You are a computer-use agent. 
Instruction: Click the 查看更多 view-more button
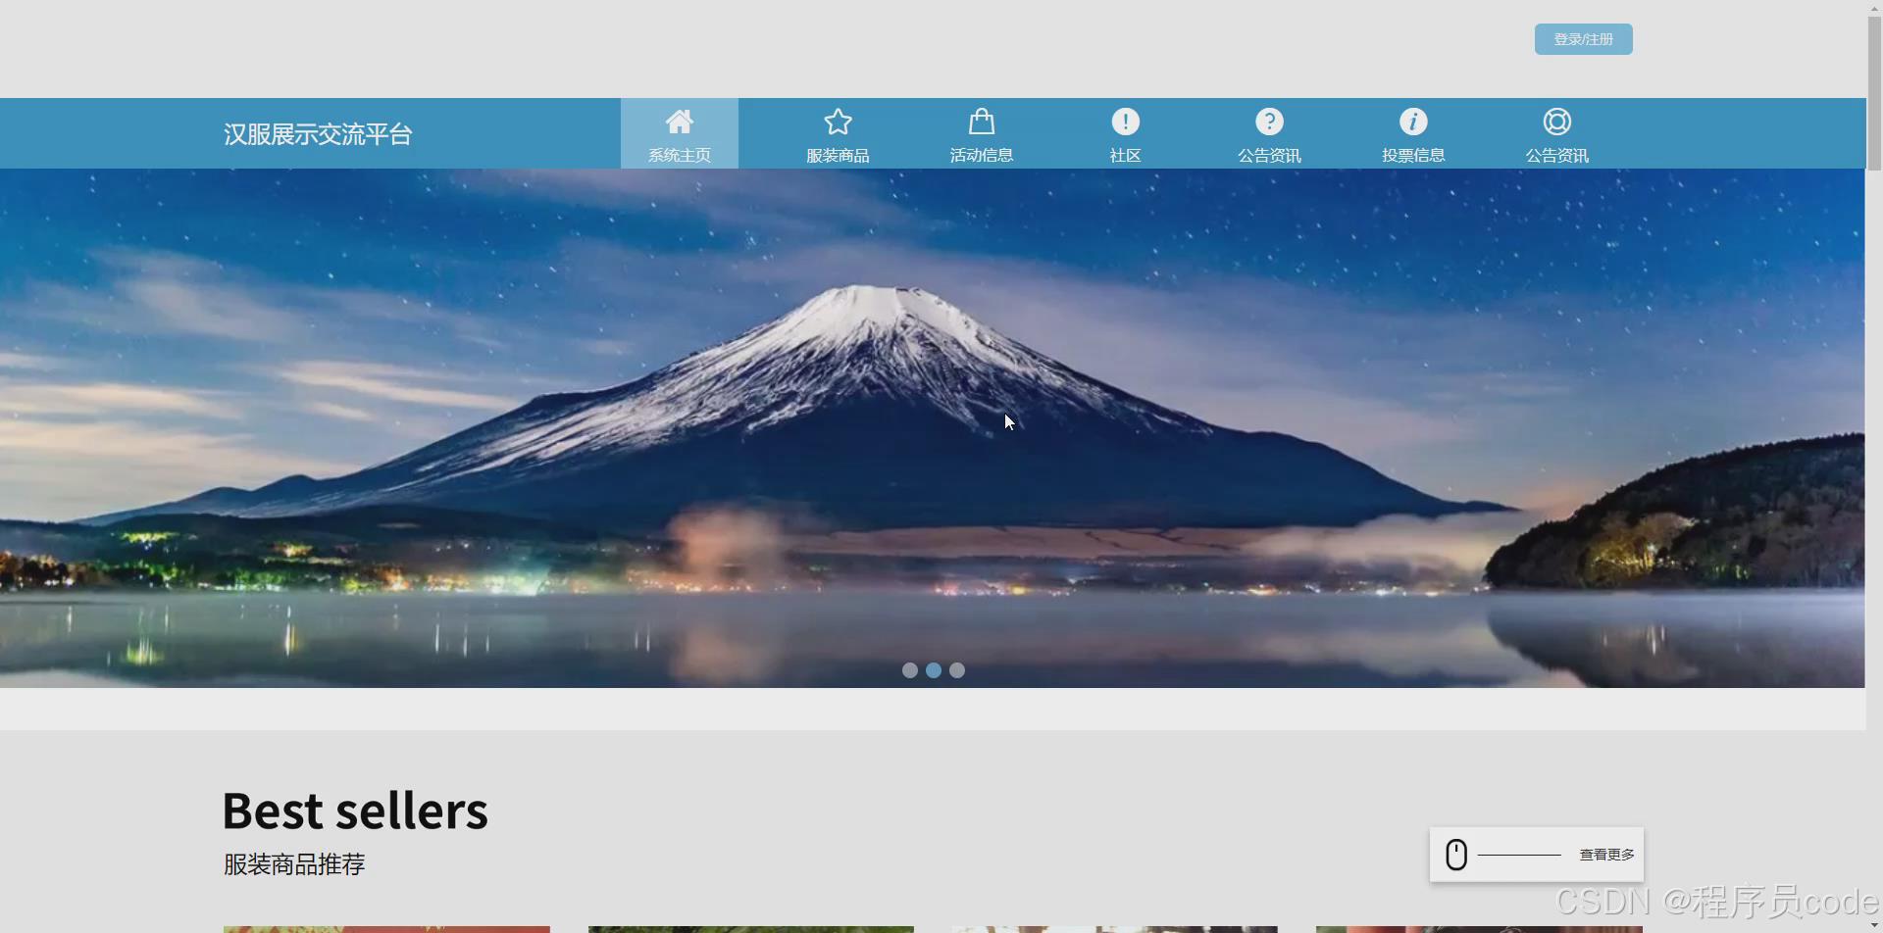(1537, 855)
